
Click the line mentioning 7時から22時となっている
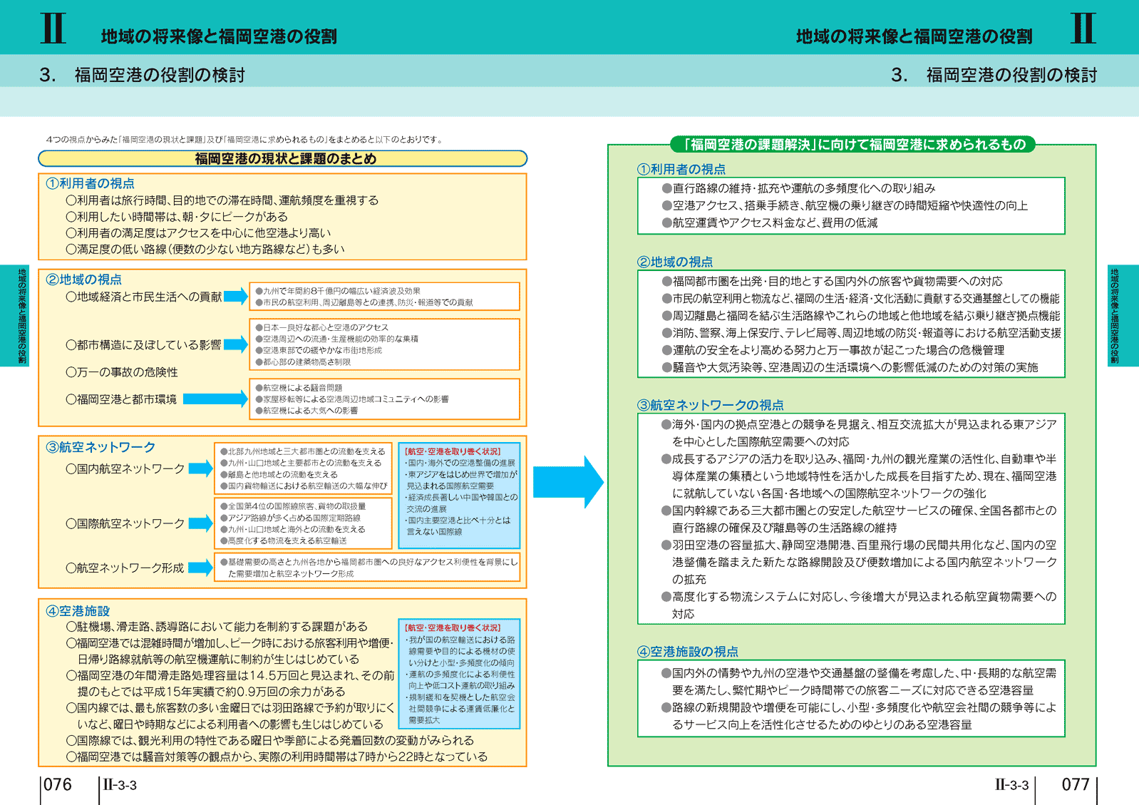coord(277,757)
